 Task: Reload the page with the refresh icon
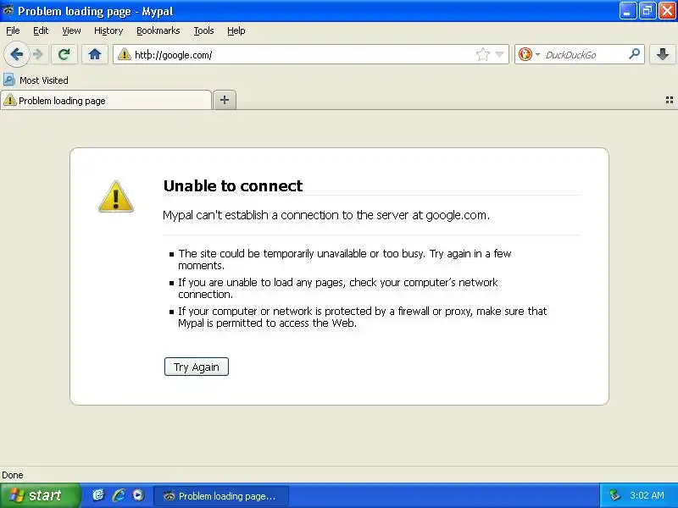click(x=64, y=54)
